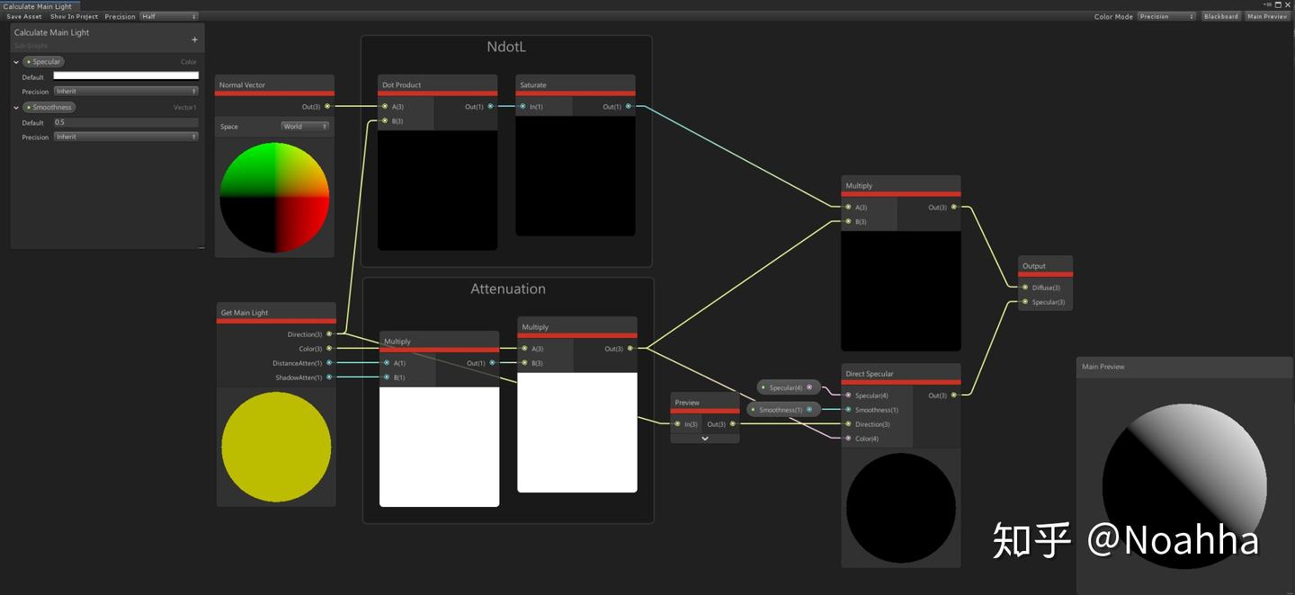Select the In(1) port on the Saturate node

point(523,106)
